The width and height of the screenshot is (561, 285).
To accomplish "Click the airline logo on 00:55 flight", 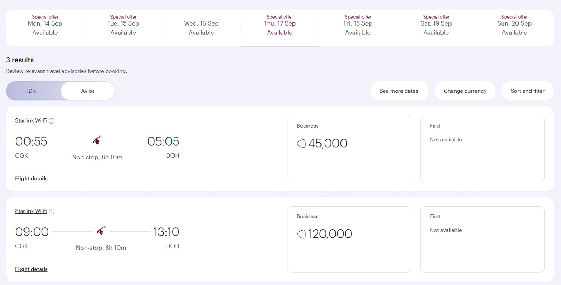I will (x=97, y=140).
